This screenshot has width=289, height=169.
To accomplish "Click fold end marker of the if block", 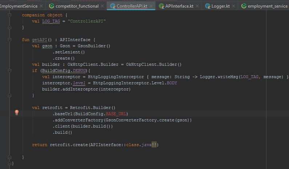I will pos(9,95).
